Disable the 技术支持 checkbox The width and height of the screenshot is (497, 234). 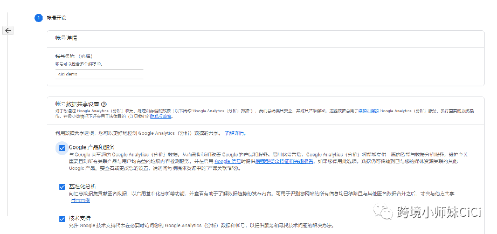tap(62, 219)
